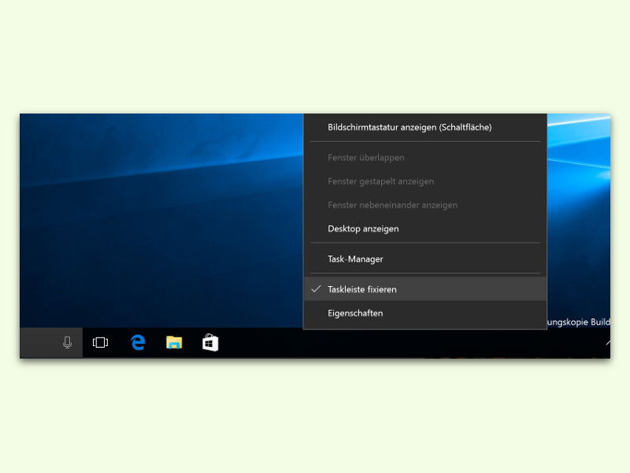Select 'Bildschirmtastatur anzeigen (Schaltfläche)'
Viewport: 630px width, 473px height.
(x=425, y=128)
